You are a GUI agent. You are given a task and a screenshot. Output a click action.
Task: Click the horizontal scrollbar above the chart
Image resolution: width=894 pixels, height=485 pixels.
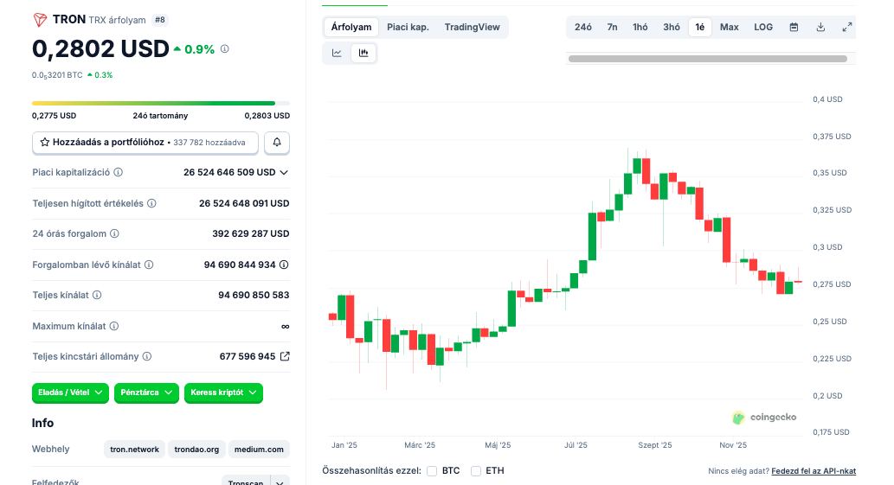click(707, 59)
